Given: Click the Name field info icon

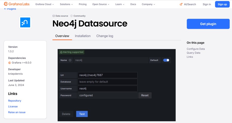Looking at the screenshot, I should [70, 60].
